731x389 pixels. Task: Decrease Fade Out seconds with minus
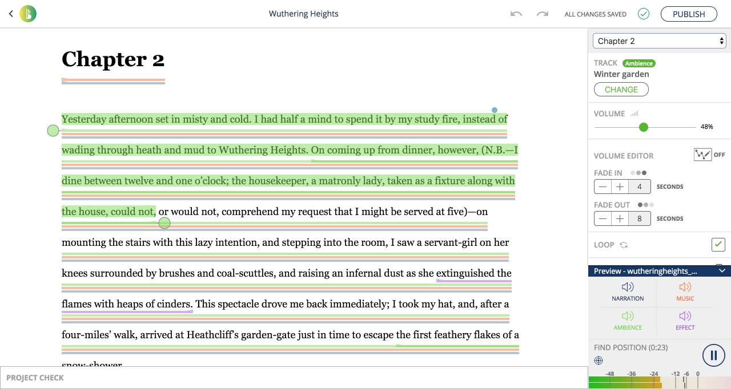pos(603,218)
